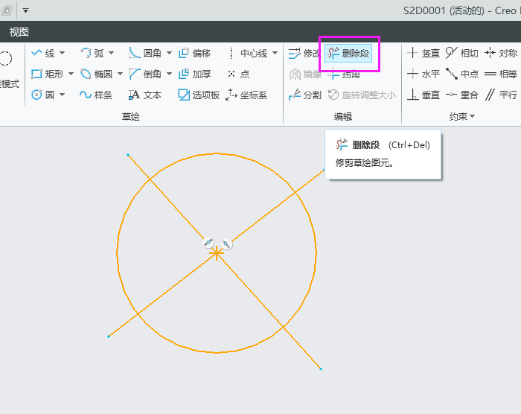
Task: Open the 圆 circle dropdown arrow
Action: point(62,95)
